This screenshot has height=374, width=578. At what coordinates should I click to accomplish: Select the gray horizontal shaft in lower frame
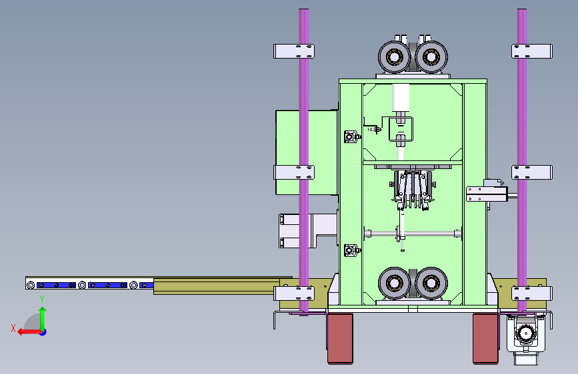(413, 234)
